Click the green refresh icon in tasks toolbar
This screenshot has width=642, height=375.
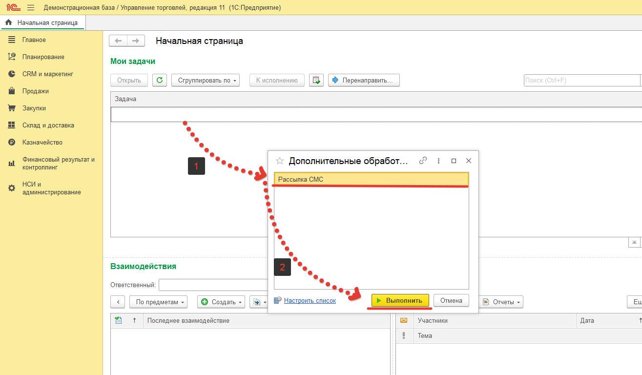coord(160,80)
